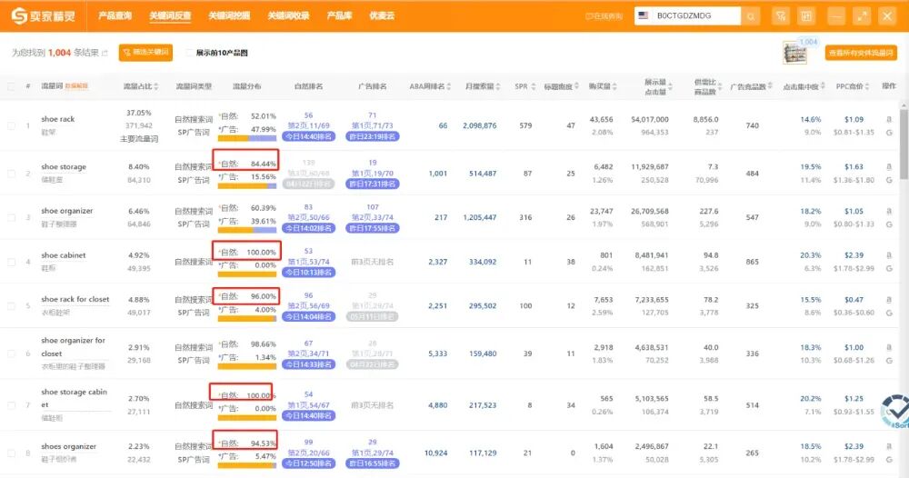Tick the select-all checkbox in table header

coord(11,86)
